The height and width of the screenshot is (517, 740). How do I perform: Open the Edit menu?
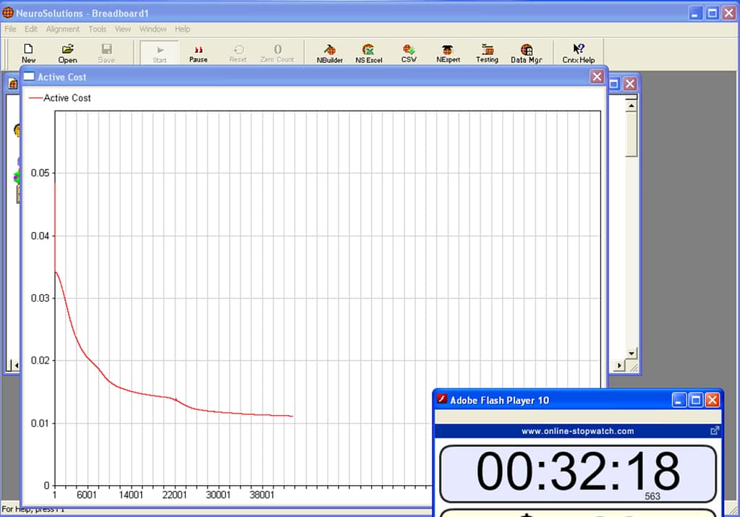30,29
